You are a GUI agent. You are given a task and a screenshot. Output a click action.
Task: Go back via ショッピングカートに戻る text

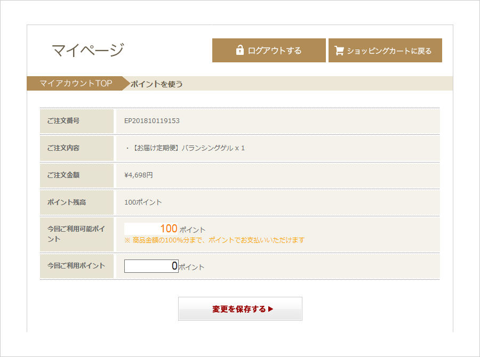[x=389, y=51]
